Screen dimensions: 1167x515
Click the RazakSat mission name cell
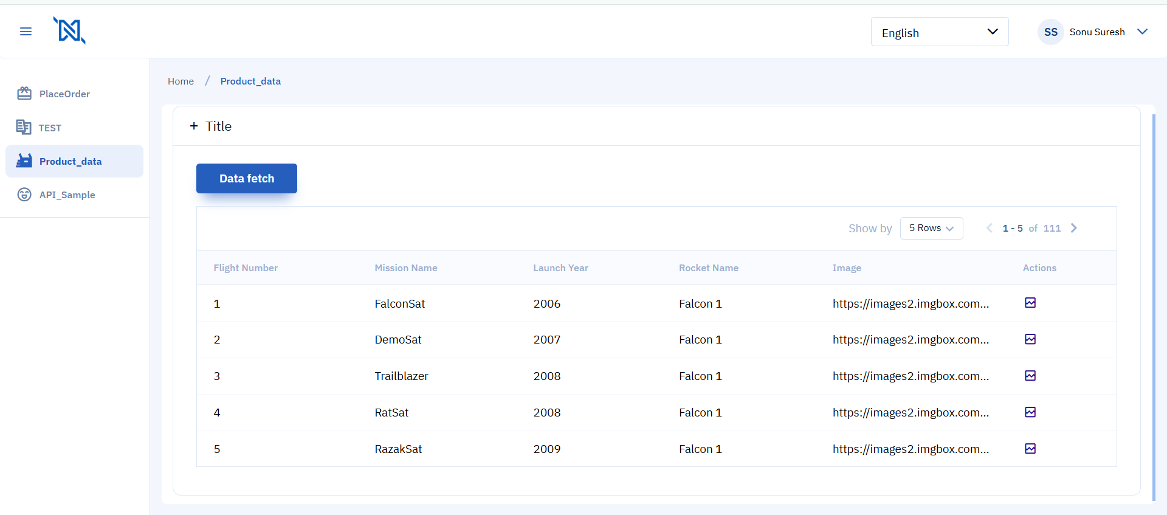[x=398, y=449]
